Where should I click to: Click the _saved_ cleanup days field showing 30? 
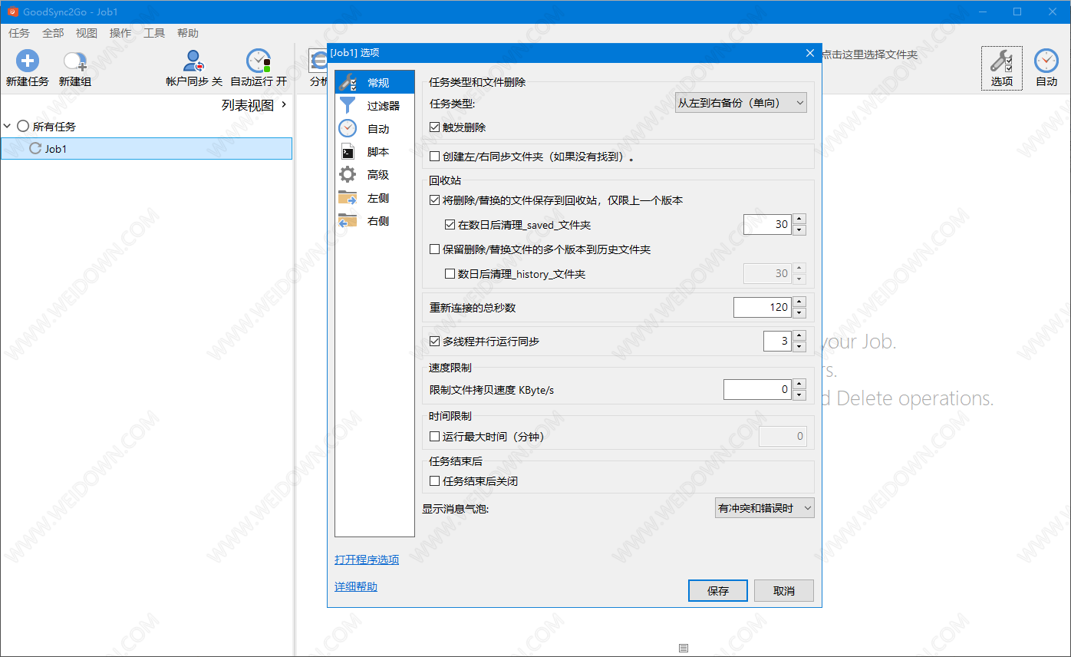768,225
